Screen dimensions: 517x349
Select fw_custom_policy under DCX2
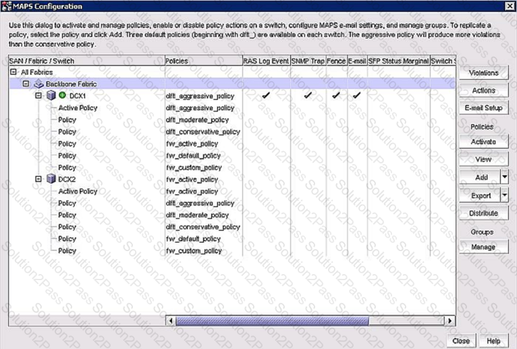pyautogui.click(x=194, y=250)
